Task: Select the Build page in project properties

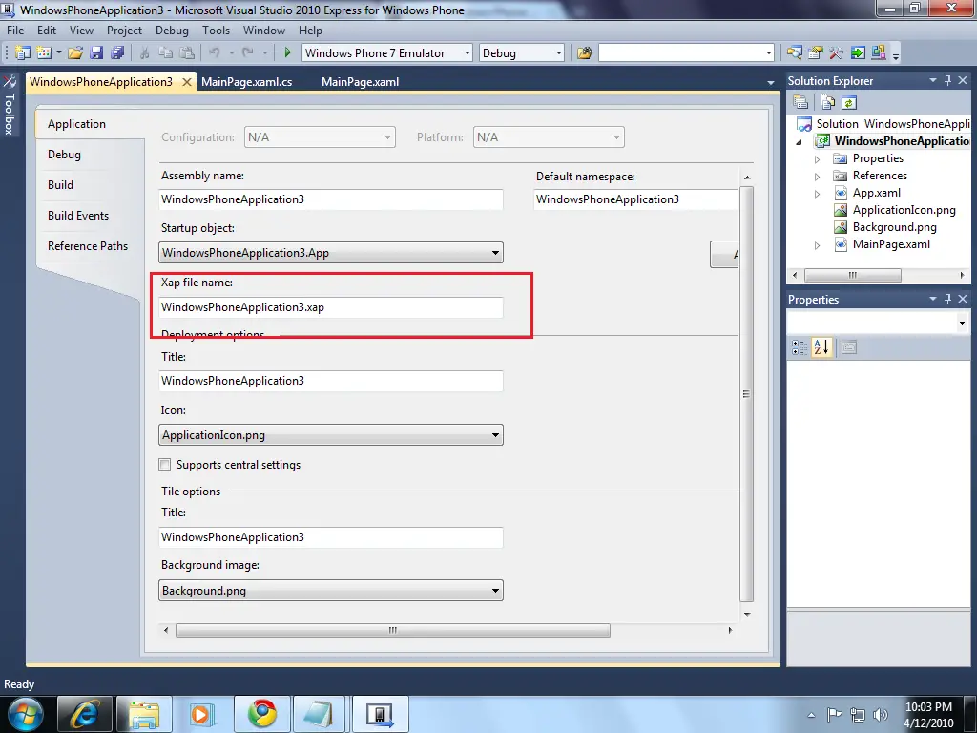Action: click(60, 184)
